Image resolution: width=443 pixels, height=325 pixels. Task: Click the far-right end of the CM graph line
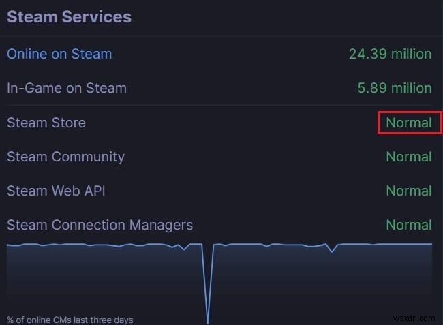(430, 243)
